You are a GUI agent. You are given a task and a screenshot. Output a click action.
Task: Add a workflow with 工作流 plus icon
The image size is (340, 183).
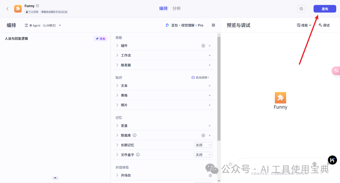(x=210, y=56)
